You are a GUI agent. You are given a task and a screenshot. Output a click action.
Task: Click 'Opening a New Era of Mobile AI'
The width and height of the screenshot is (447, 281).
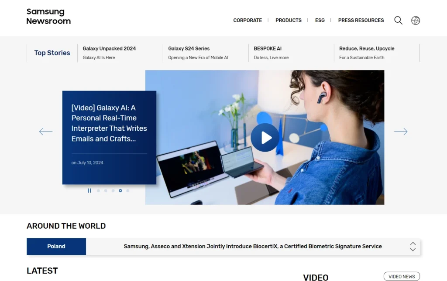point(198,58)
